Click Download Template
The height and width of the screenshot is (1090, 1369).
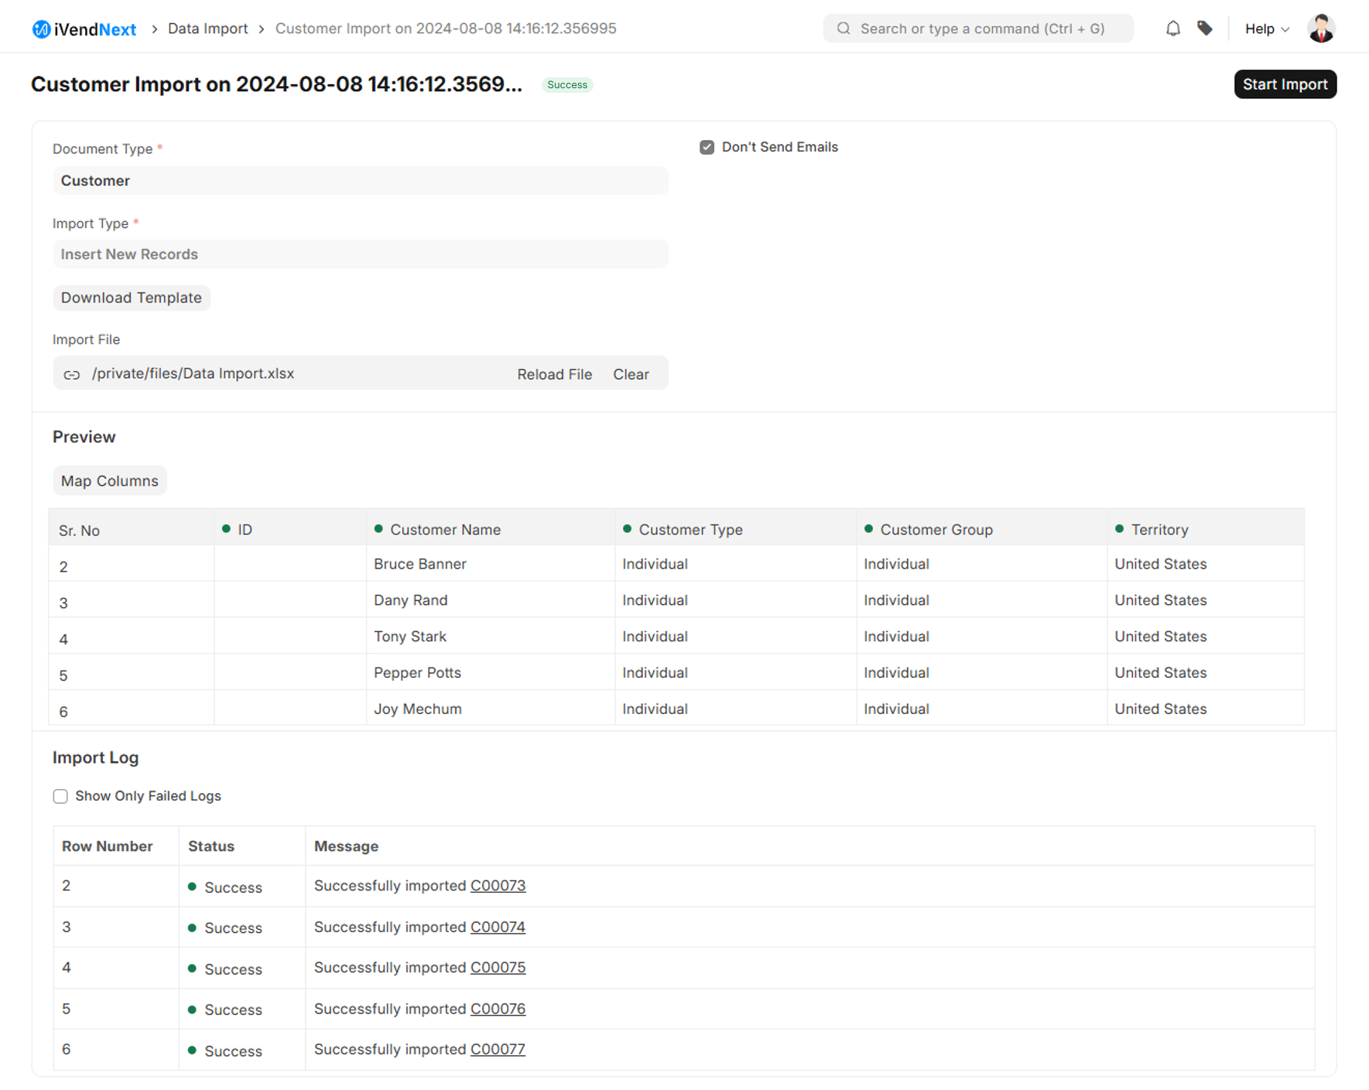[132, 298]
